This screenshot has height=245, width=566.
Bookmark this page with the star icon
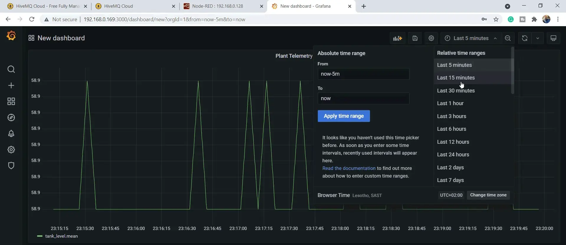(x=496, y=19)
